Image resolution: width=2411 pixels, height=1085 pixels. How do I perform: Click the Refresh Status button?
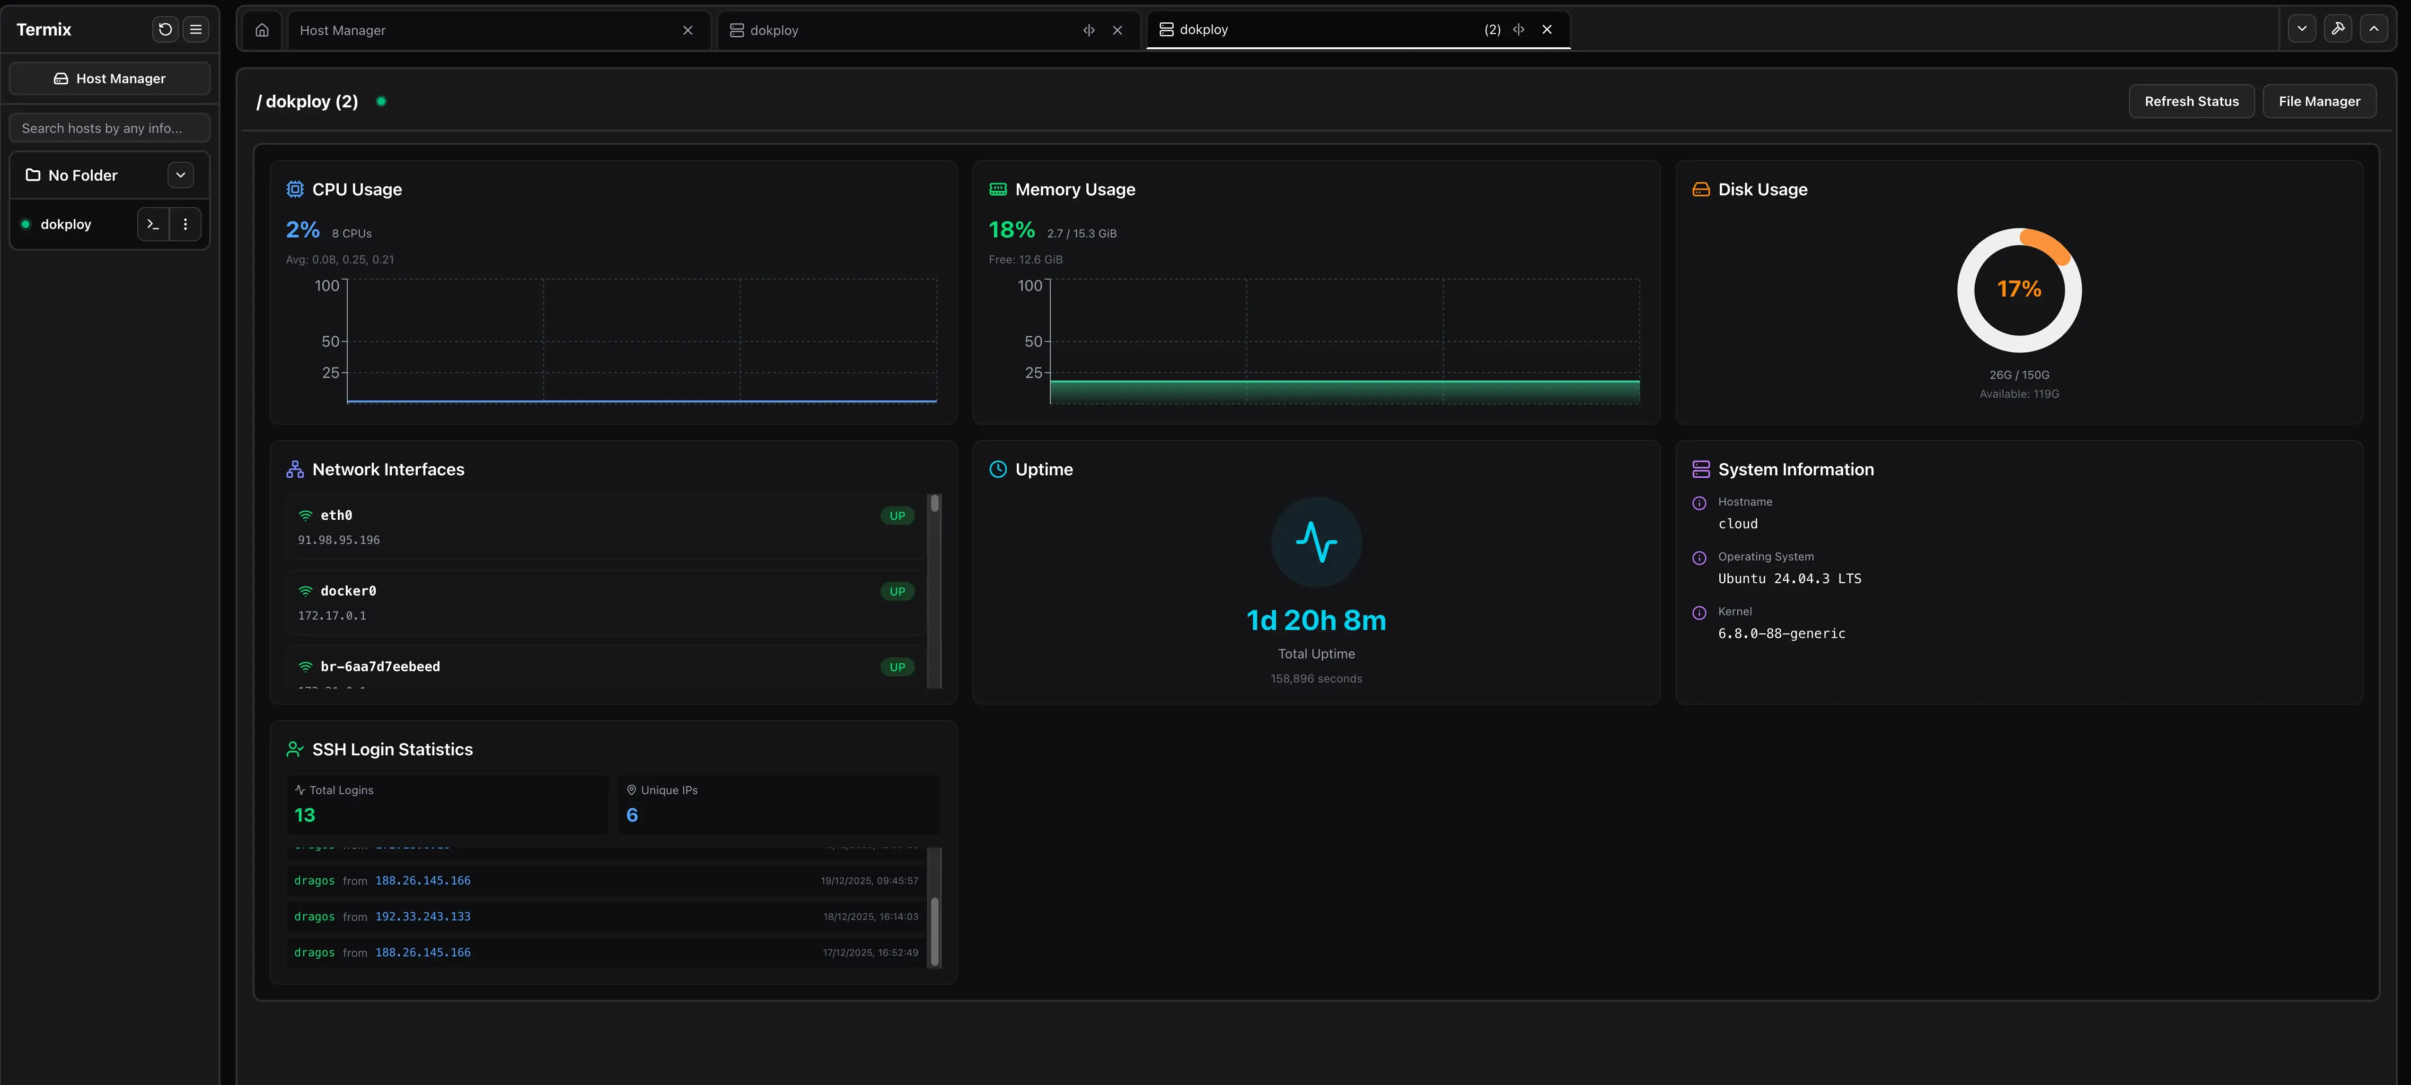click(2191, 101)
